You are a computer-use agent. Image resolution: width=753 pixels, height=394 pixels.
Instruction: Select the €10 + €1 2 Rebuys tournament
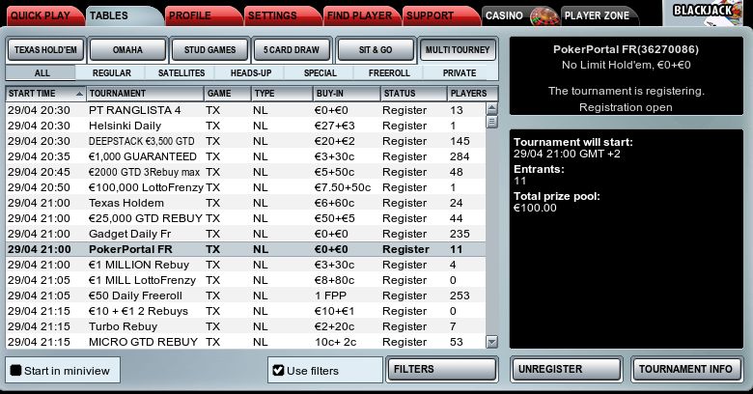245,311
